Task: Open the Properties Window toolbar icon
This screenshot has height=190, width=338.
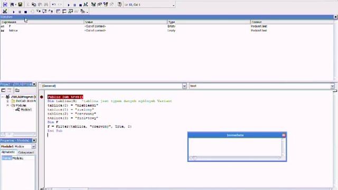Action: [x=99, y=4]
